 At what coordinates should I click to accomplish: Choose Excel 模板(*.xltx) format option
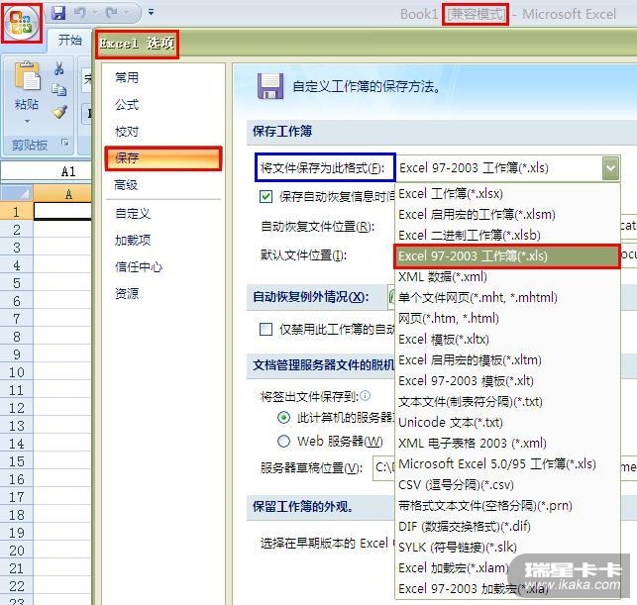507,340
